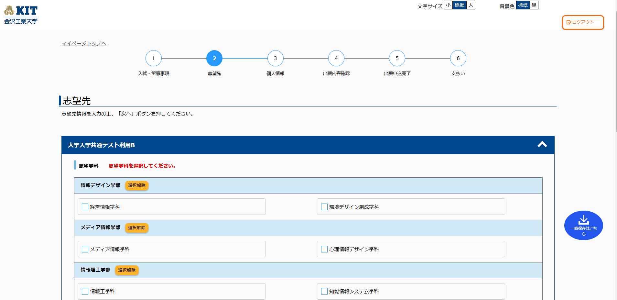Check the 心理情報デザイン学科 checkbox
Viewport: 617px width, 300px height.
[x=324, y=249]
